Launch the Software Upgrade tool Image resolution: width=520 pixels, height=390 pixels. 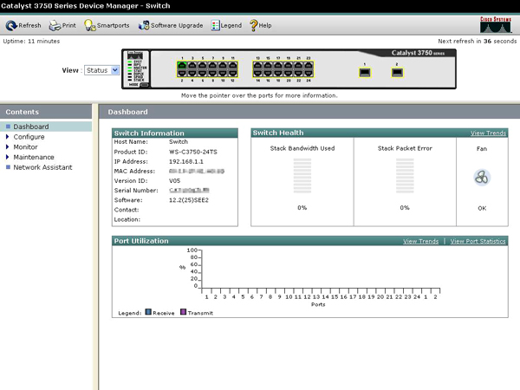(171, 25)
